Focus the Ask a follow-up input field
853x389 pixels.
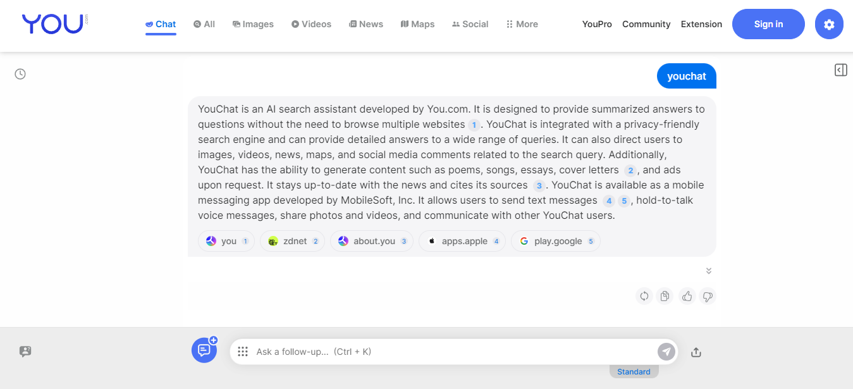(x=454, y=352)
